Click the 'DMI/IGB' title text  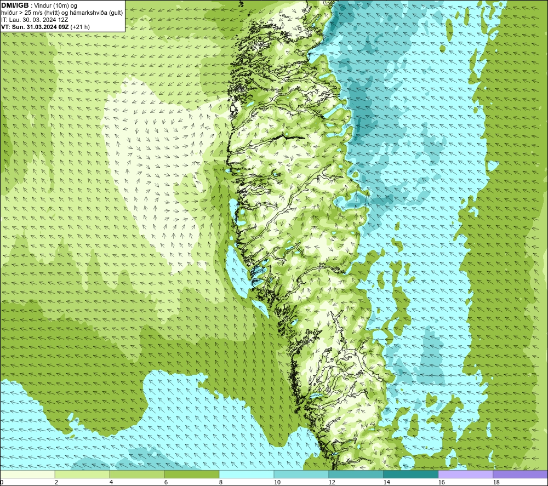(x=15, y=5)
